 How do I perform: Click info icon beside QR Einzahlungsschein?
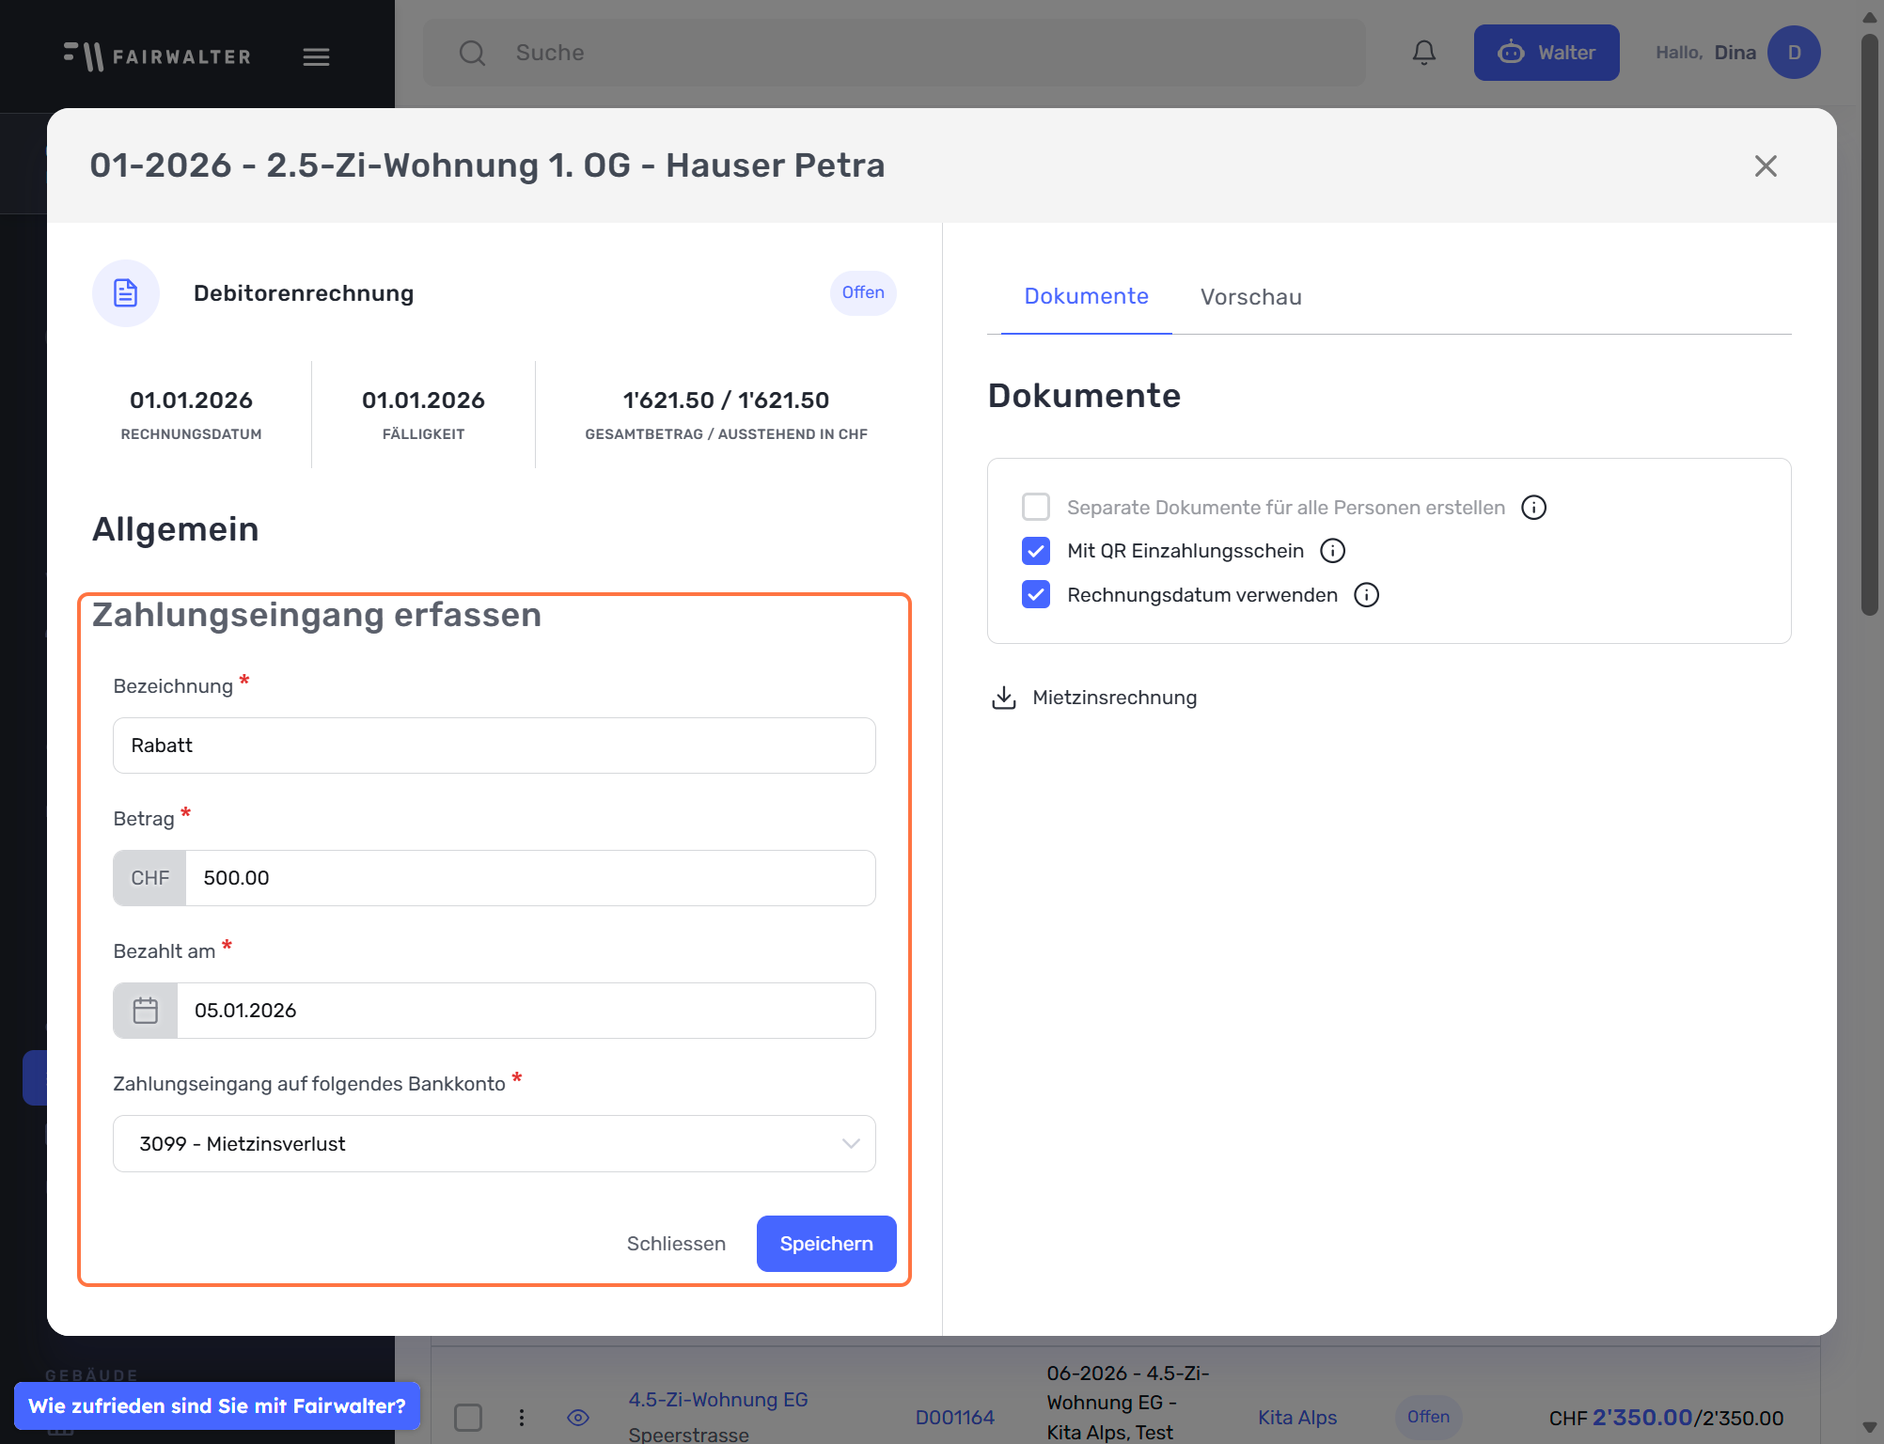pos(1332,551)
